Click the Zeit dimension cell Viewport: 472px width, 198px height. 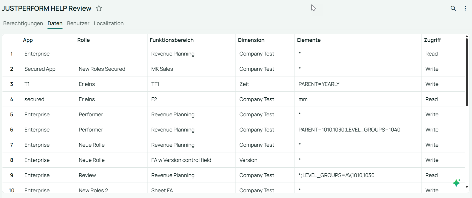click(265, 84)
